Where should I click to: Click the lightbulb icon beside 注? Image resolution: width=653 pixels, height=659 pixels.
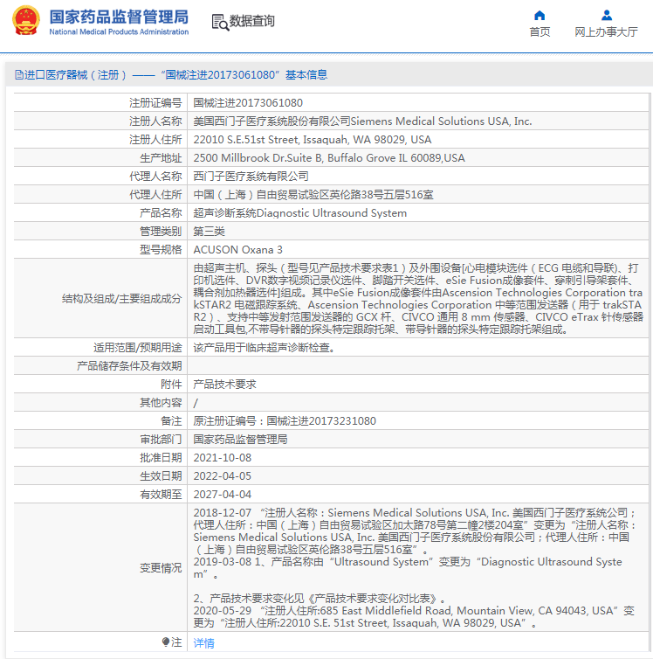tap(165, 642)
